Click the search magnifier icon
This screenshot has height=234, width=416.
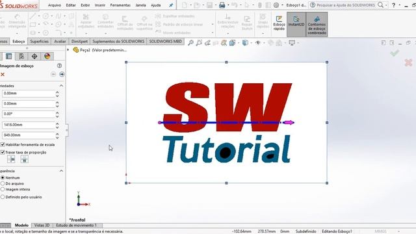point(380,5)
